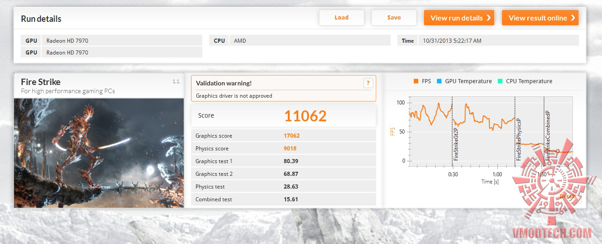Click the FireStrikeGt2P marker in the chart
This screenshot has width=602, height=244.
tap(456, 144)
